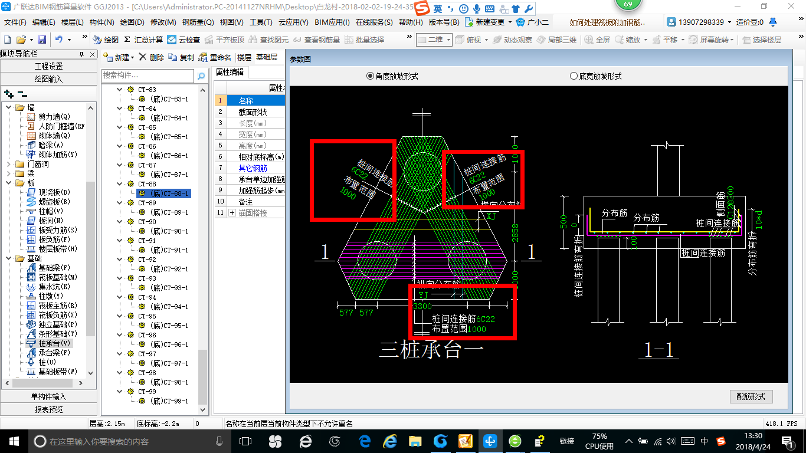Collapse the CT-88 component node
The width and height of the screenshot is (806, 453).
[120, 184]
